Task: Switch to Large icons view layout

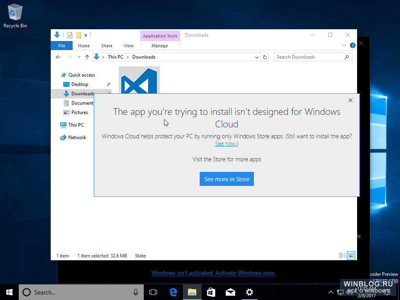Action: tap(351, 255)
